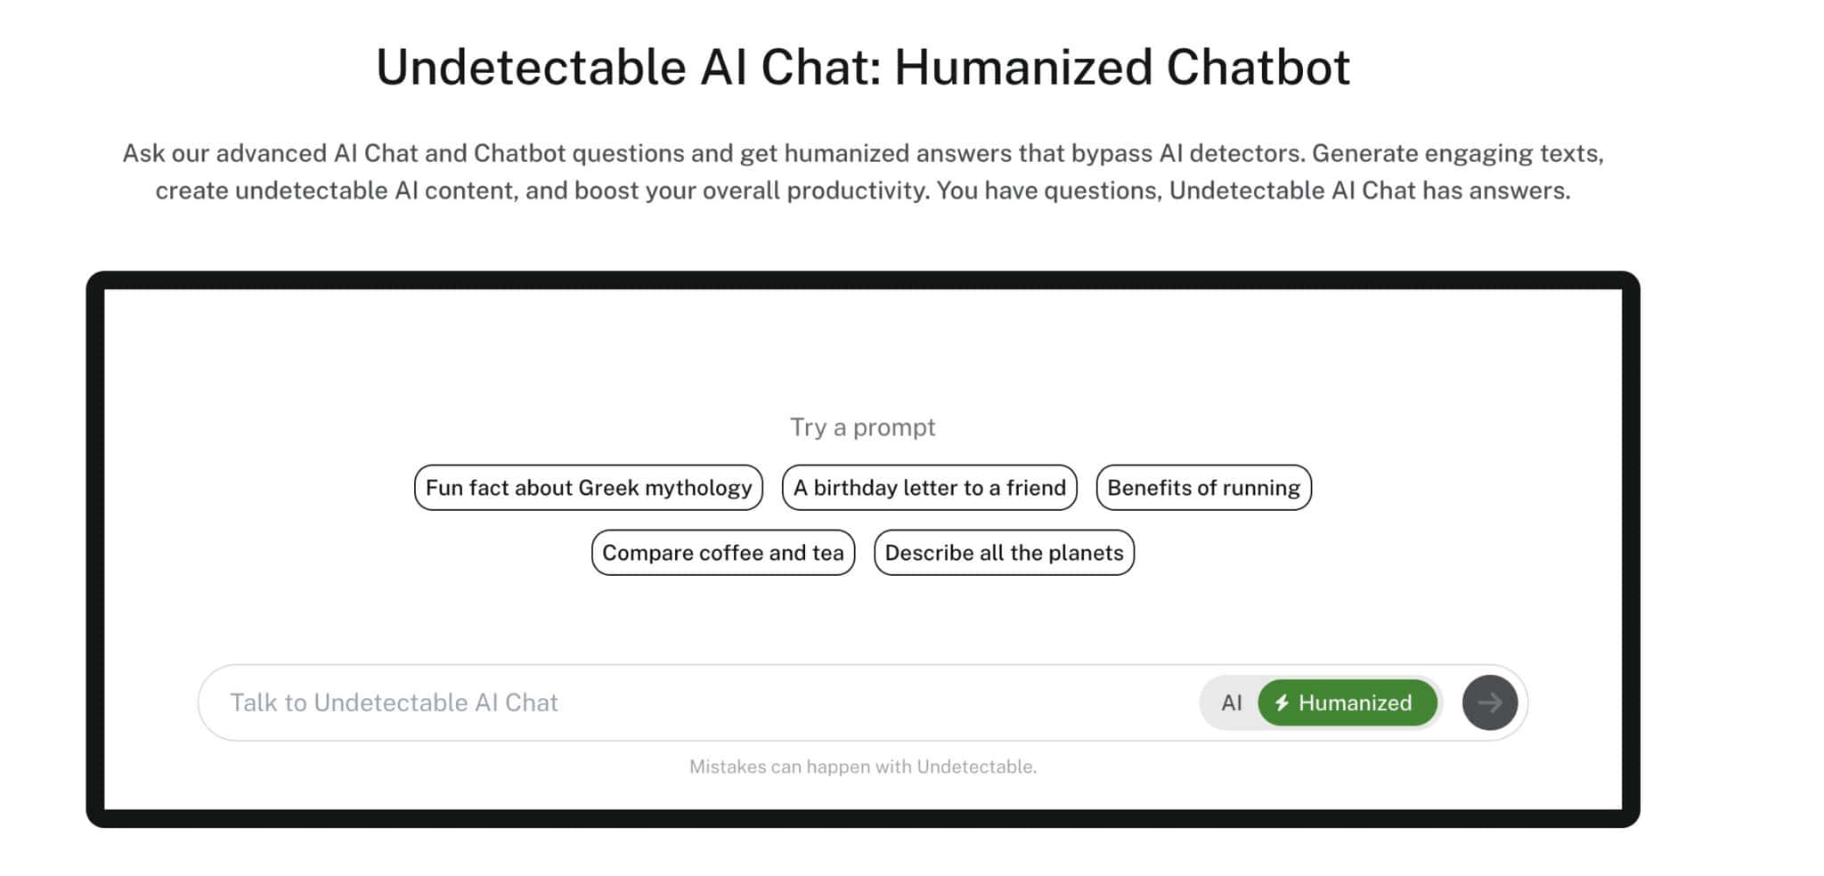
Task: Pick the 'Benefits of running' prompt chip
Action: pyautogui.click(x=1203, y=488)
